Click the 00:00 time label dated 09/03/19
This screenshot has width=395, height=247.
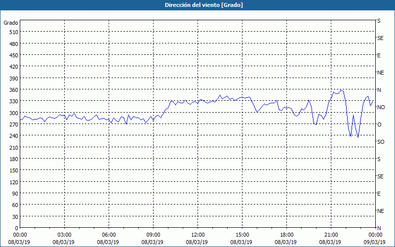375,235
